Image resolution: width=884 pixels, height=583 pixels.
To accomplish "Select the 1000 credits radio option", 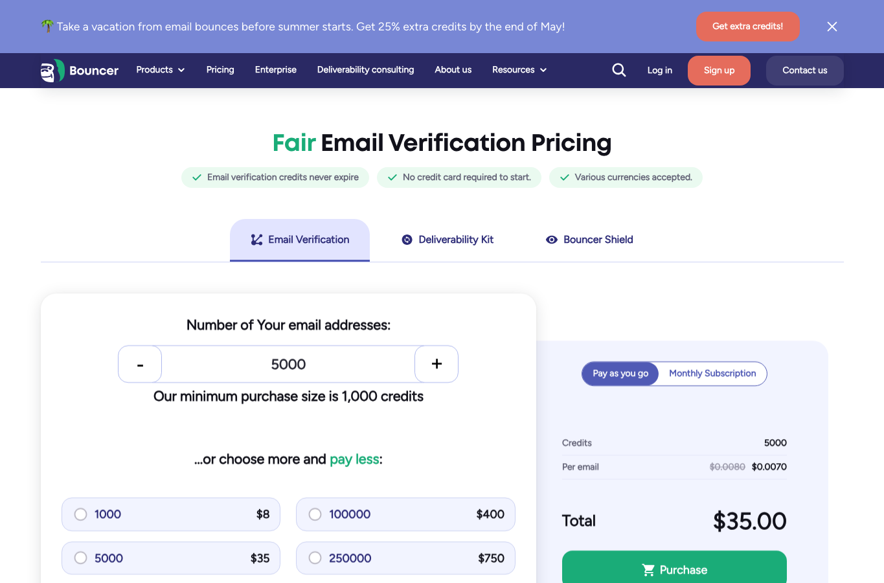I will [x=81, y=514].
